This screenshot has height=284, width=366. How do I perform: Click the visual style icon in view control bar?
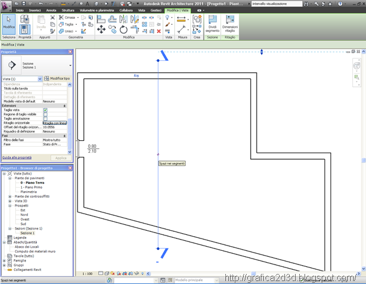point(107,273)
